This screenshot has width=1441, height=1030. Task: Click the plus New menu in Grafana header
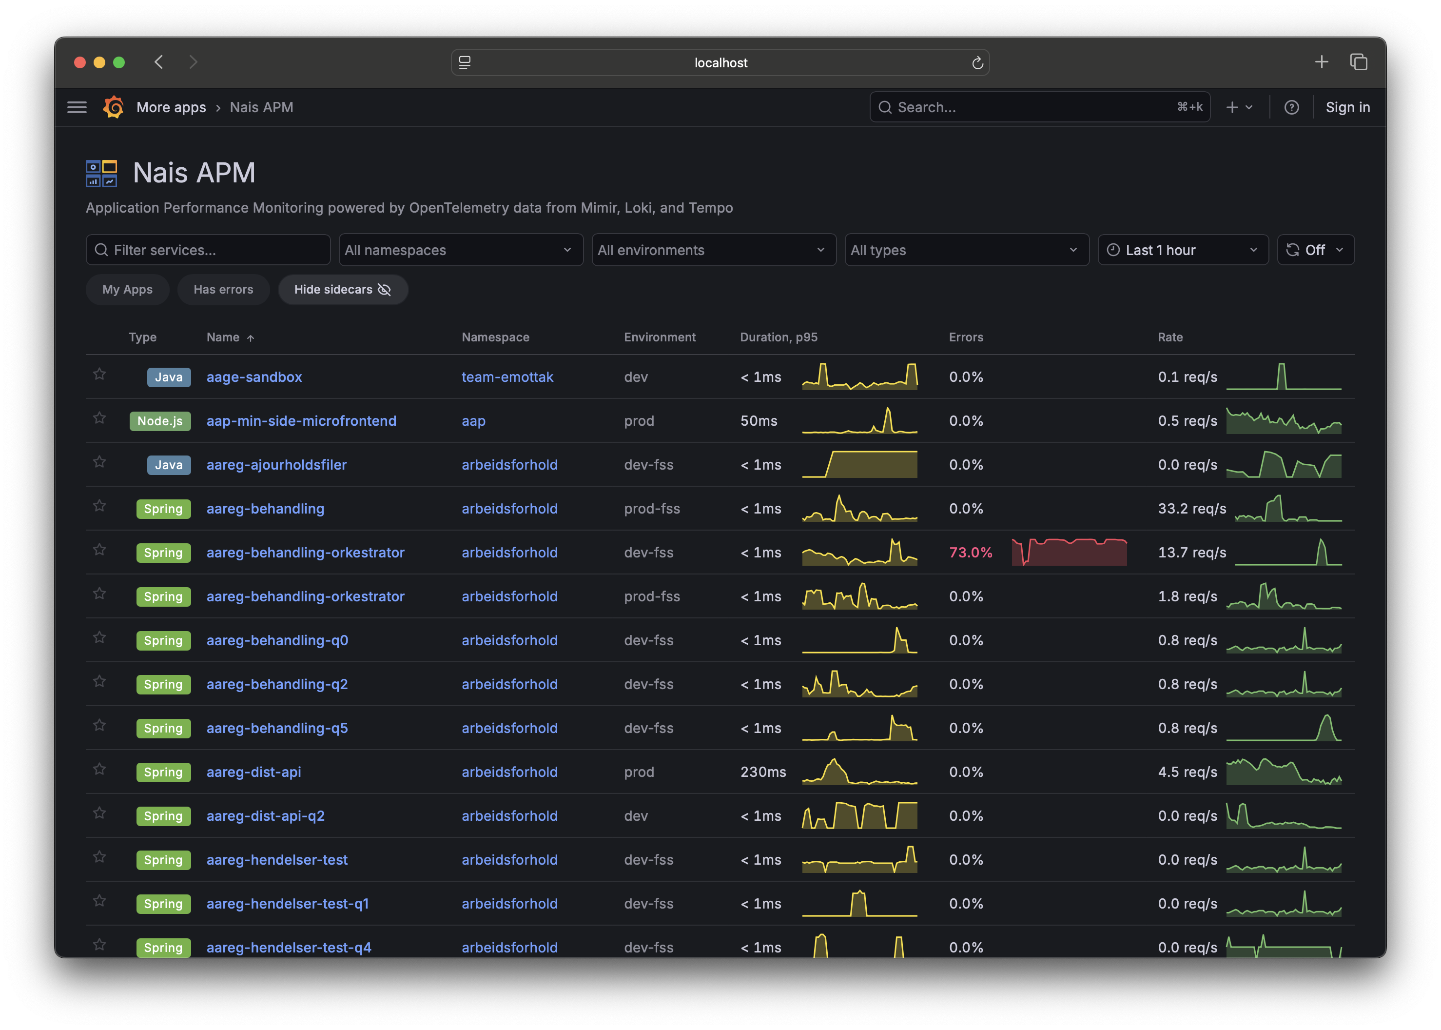pyautogui.click(x=1239, y=107)
